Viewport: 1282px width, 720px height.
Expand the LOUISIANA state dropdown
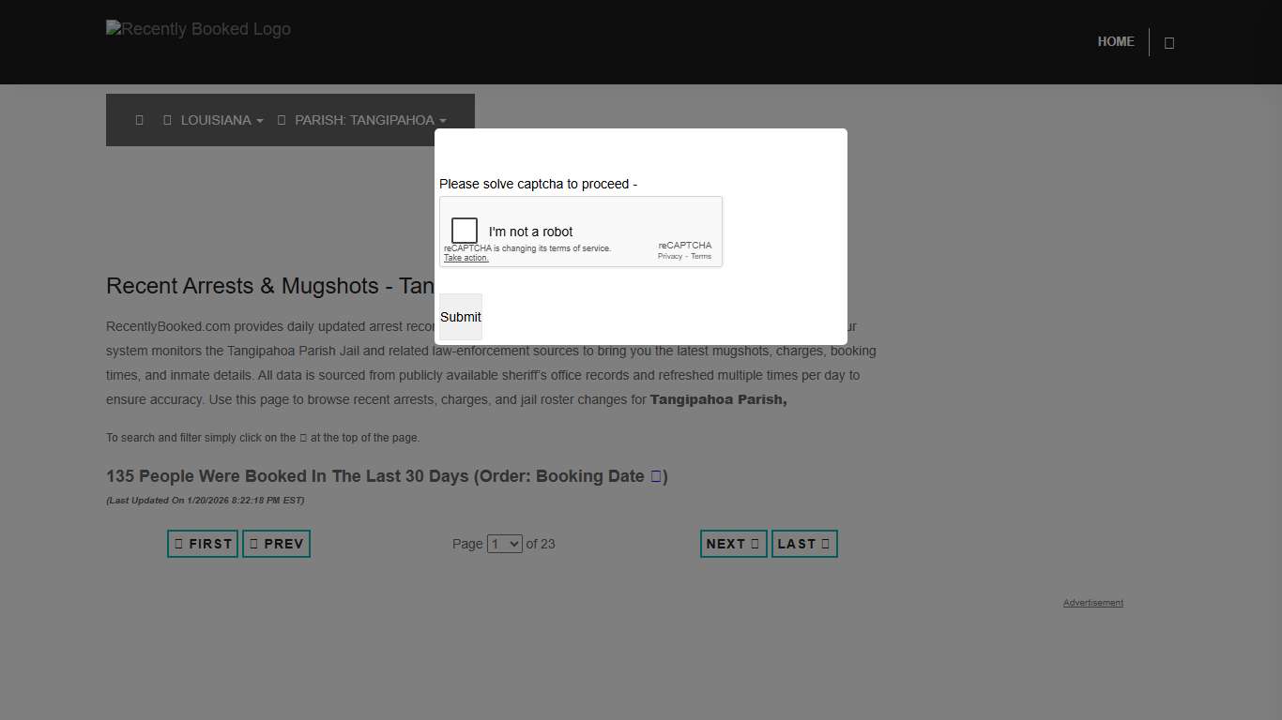click(x=217, y=120)
